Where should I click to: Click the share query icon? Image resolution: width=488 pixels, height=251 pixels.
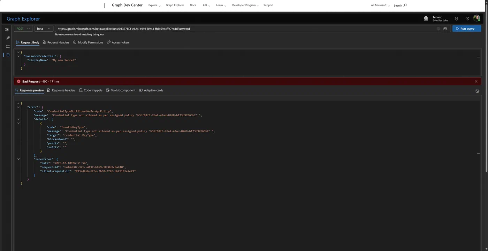[x=445, y=29]
